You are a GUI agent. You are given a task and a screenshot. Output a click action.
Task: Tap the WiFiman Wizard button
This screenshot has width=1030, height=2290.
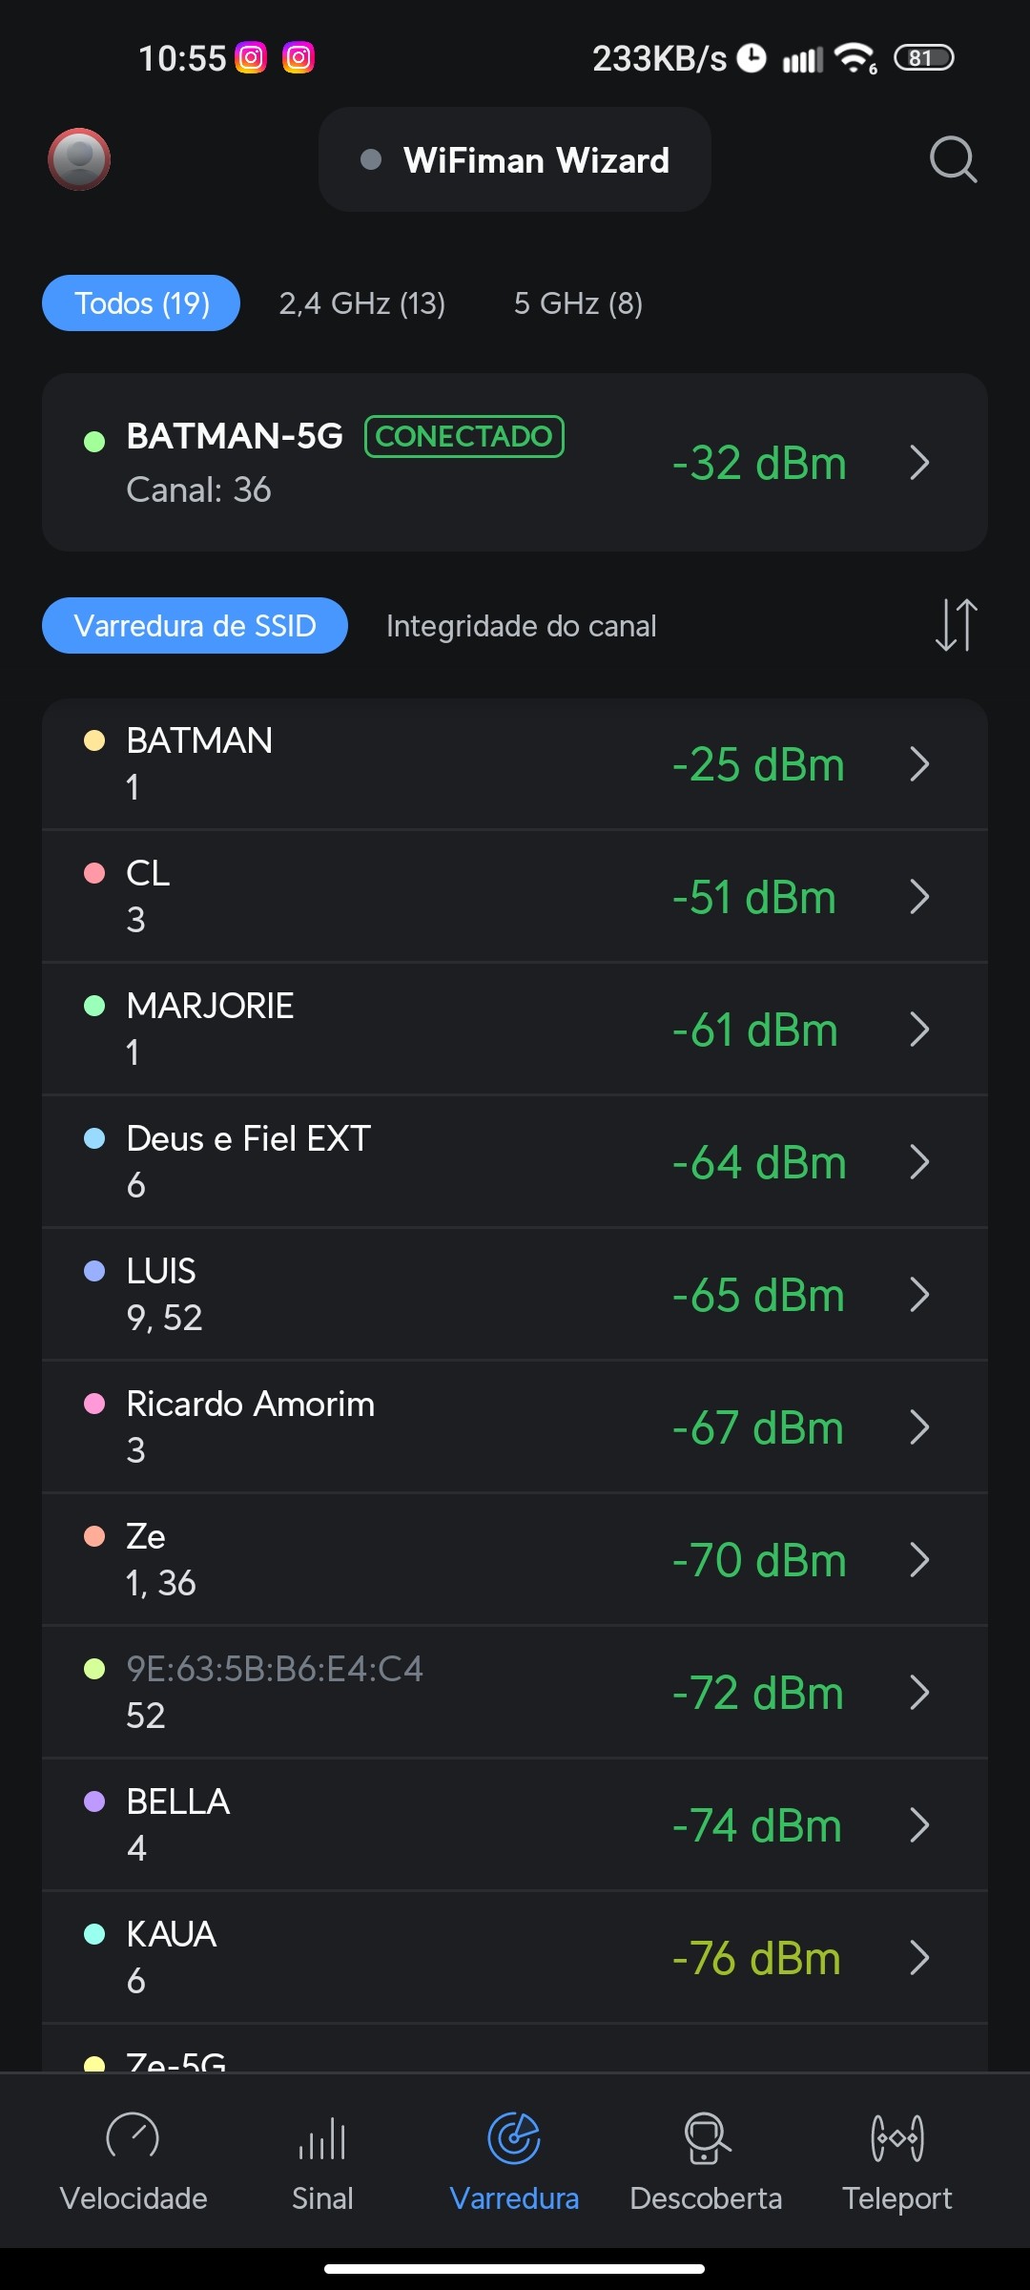point(515,160)
